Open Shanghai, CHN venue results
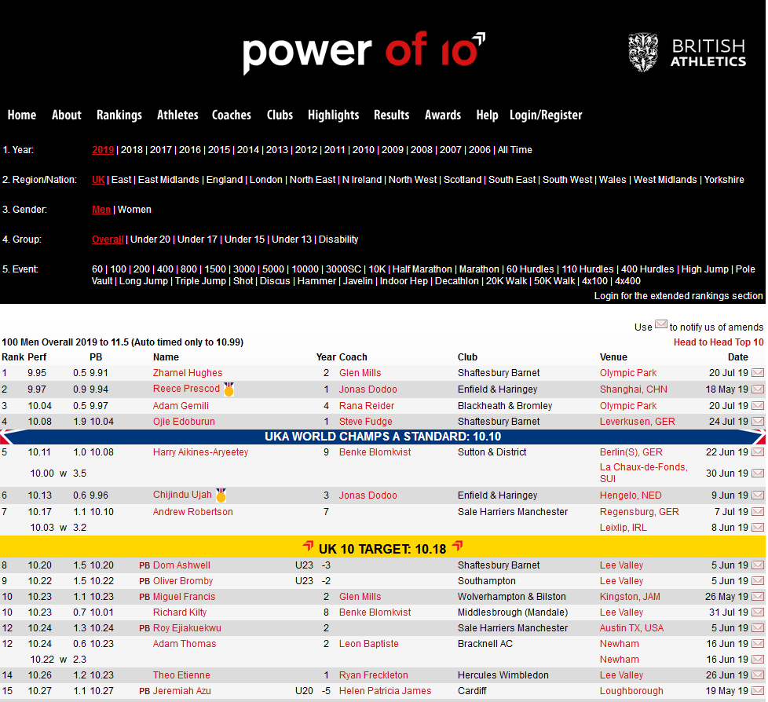This screenshot has height=702, width=768. [x=633, y=389]
